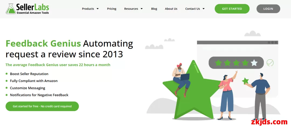The image size is (291, 130).
Task: Click Get started for free button
Action: click(42, 106)
